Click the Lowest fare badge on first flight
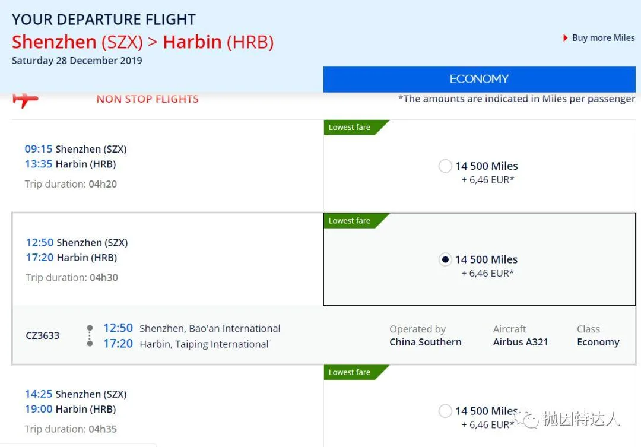The image size is (641, 447). point(350,128)
